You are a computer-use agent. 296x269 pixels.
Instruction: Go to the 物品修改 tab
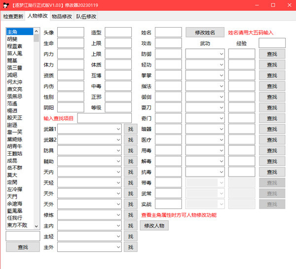[x=62, y=16]
